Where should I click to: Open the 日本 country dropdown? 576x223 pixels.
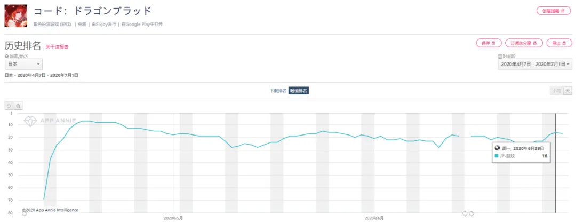point(23,64)
